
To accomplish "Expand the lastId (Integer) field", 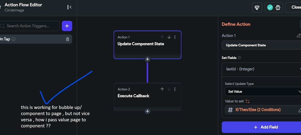I will click(262, 69).
